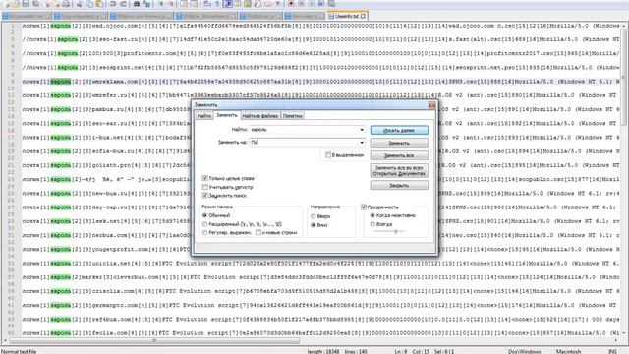Click the Print toolbar icon

(66, 4)
